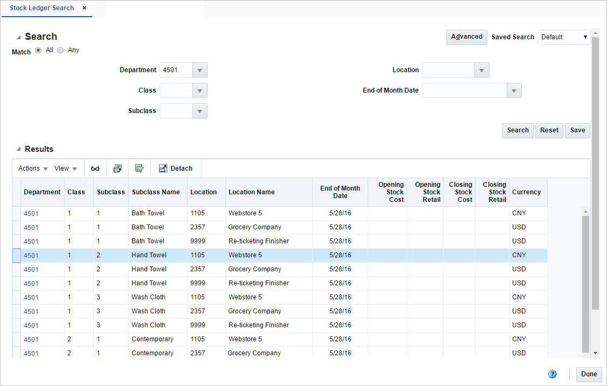Collapse the Search section
This screenshot has width=607, height=386.
click(17, 36)
